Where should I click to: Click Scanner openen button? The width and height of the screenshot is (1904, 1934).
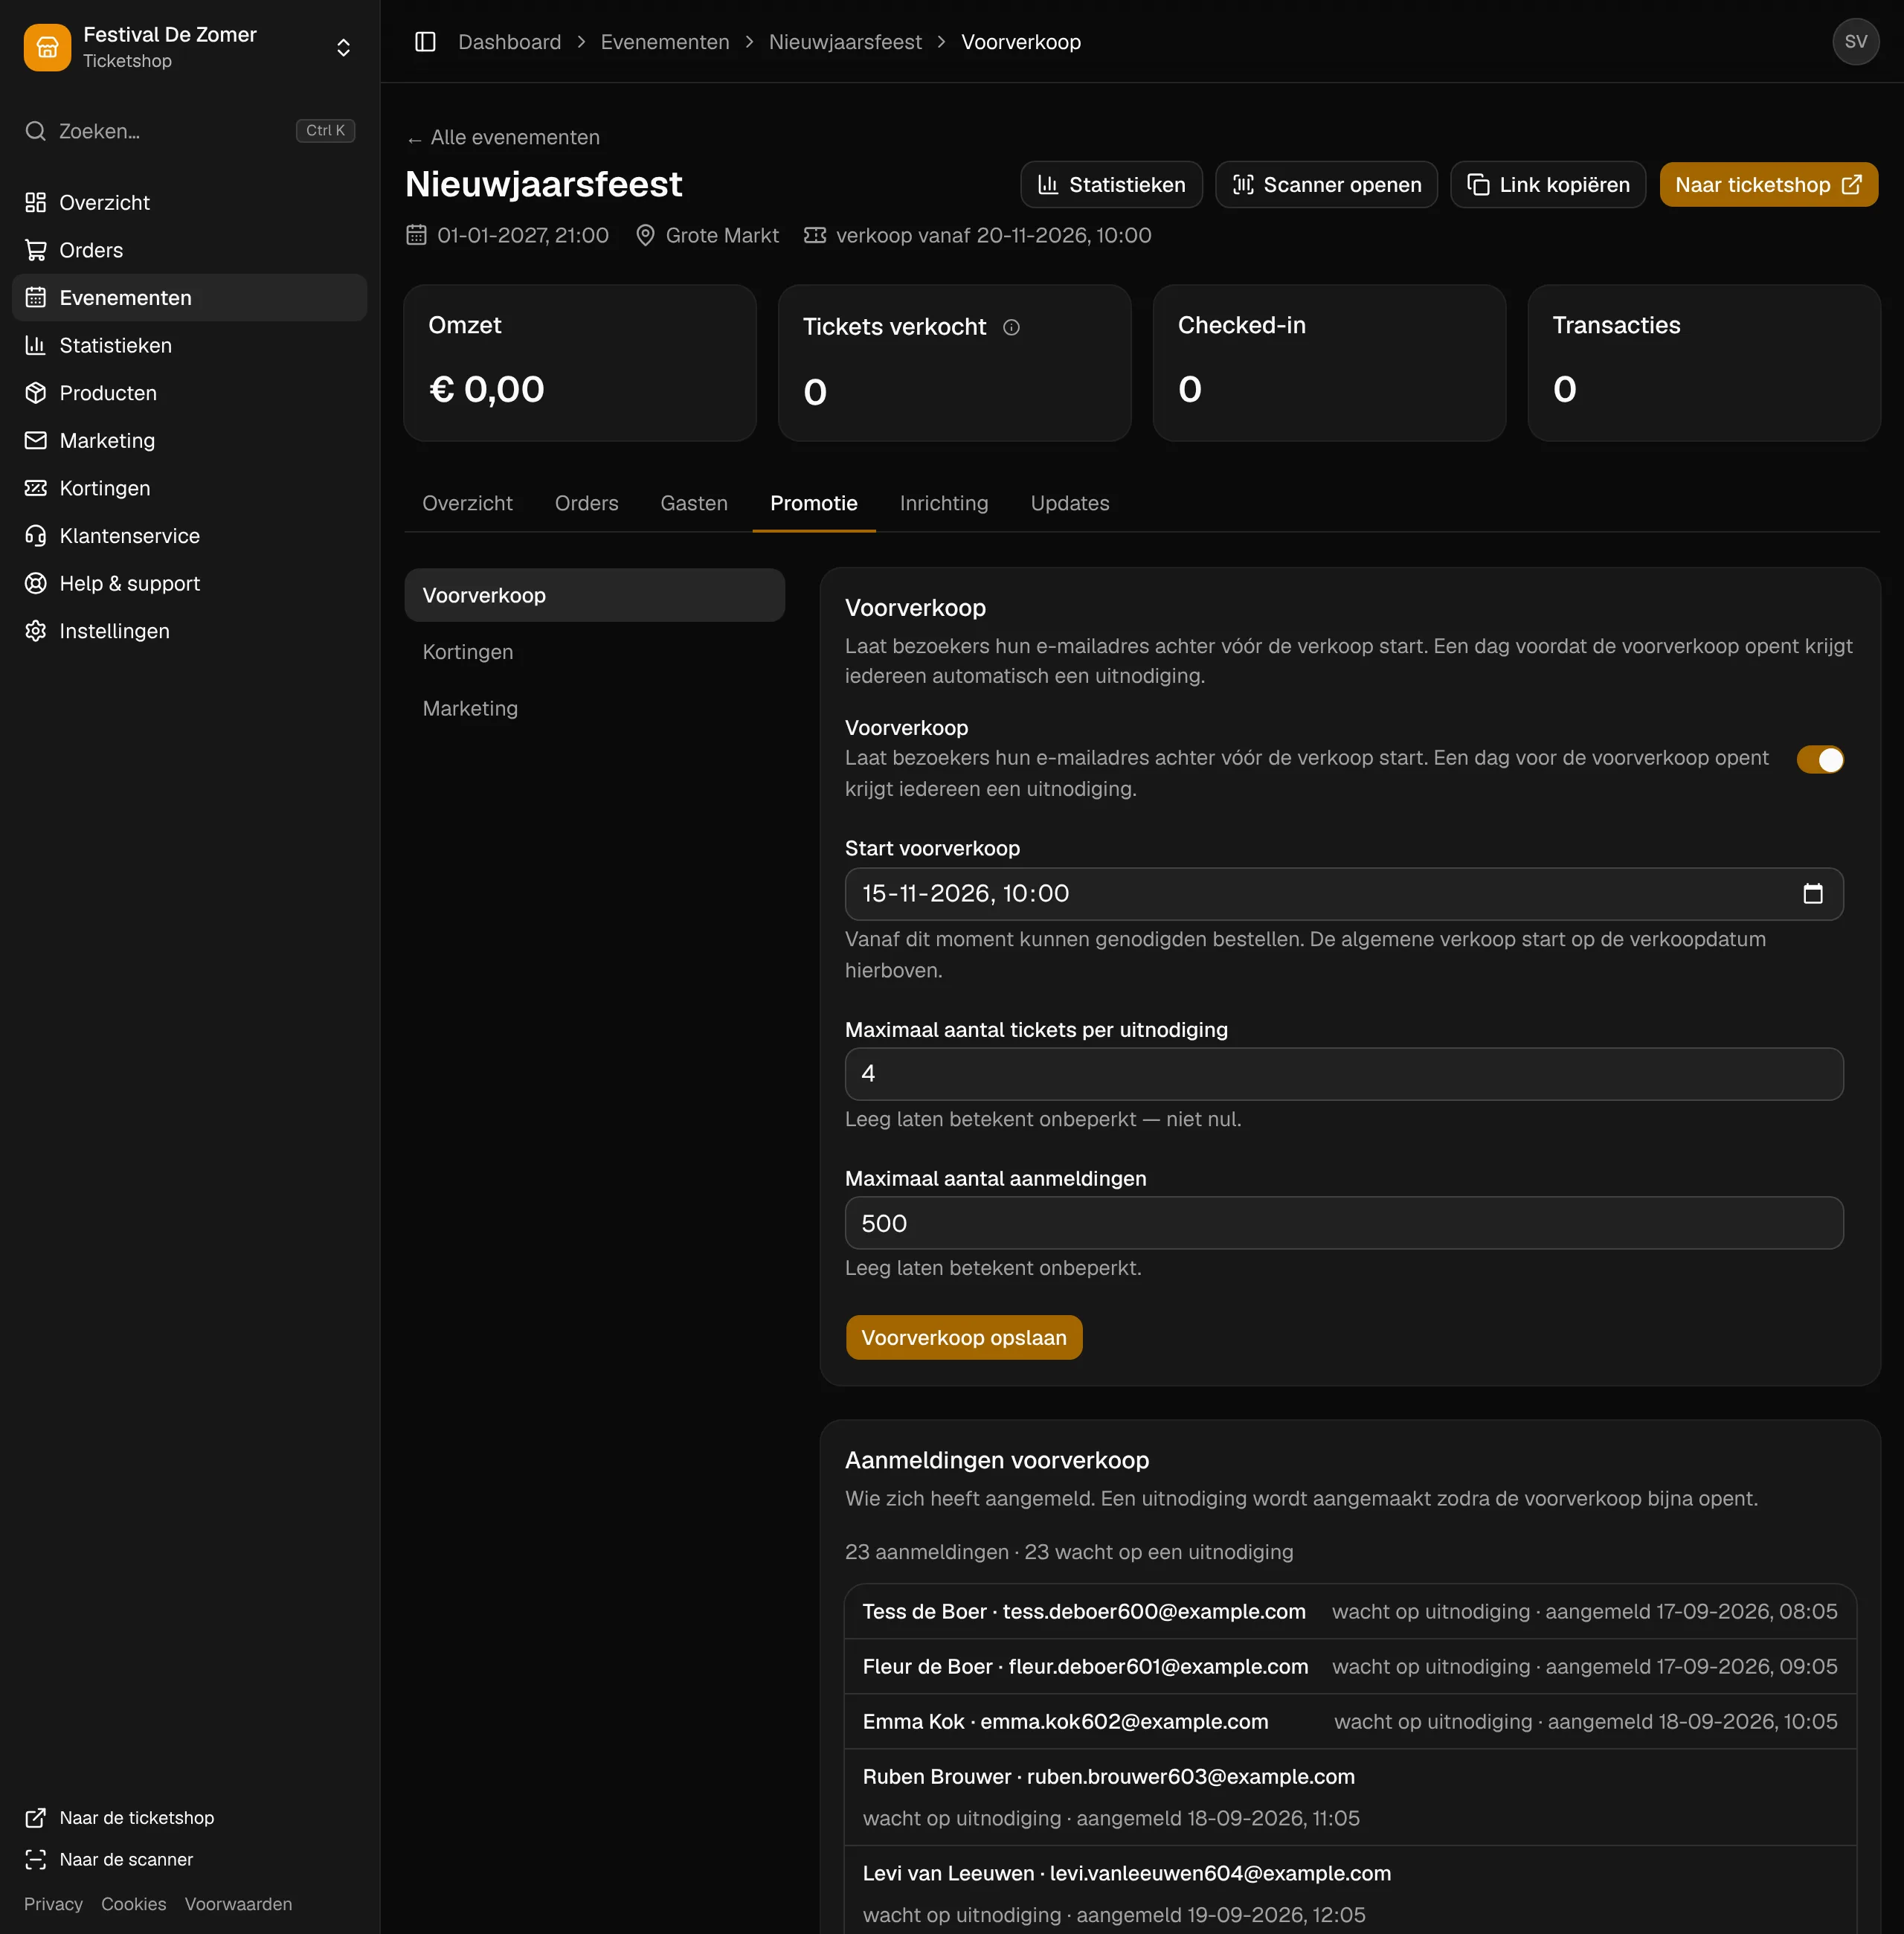click(1326, 185)
